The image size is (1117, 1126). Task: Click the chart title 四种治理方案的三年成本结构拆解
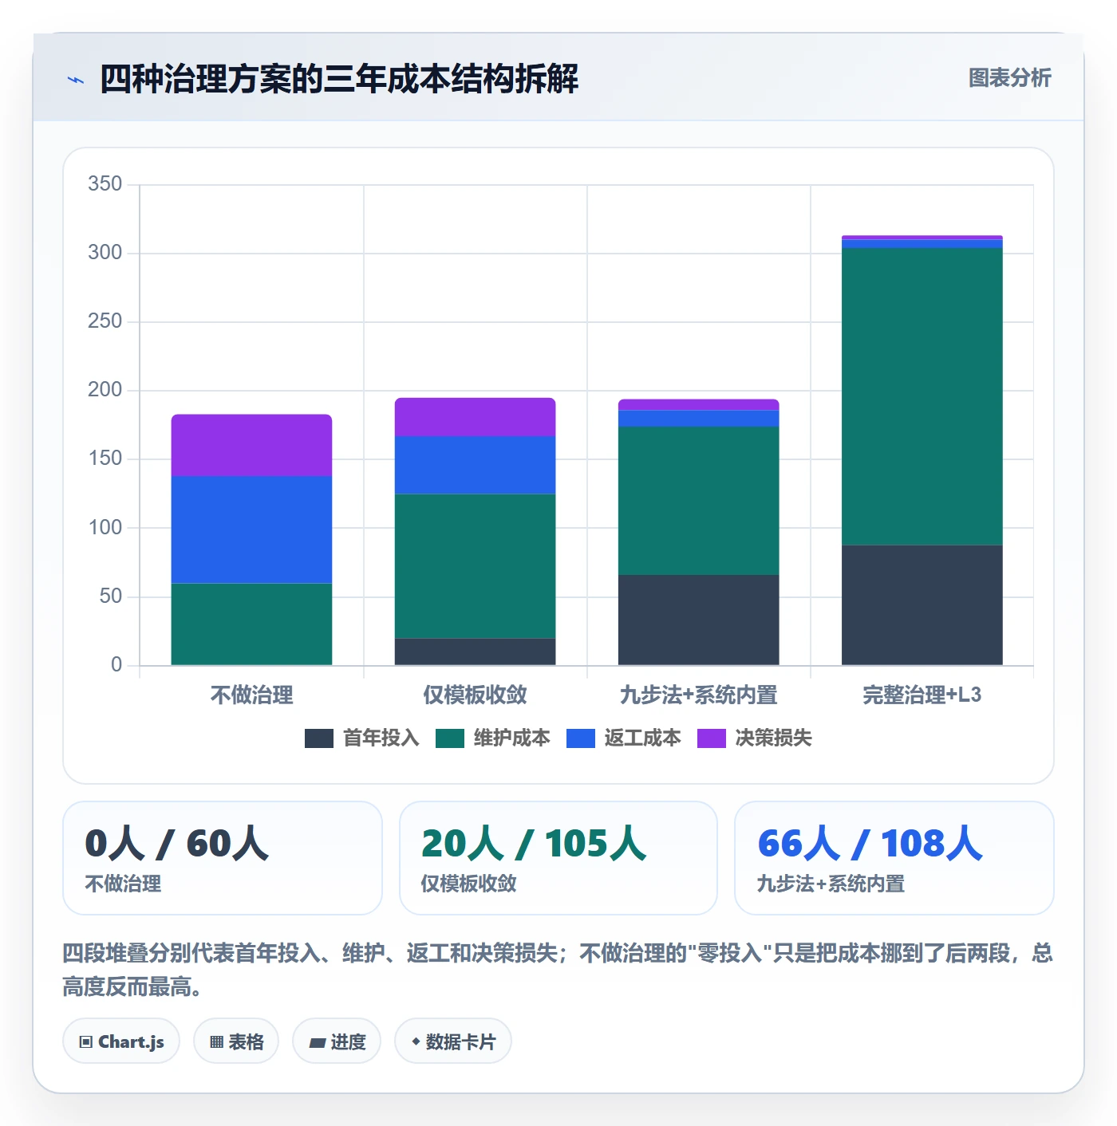point(339,79)
